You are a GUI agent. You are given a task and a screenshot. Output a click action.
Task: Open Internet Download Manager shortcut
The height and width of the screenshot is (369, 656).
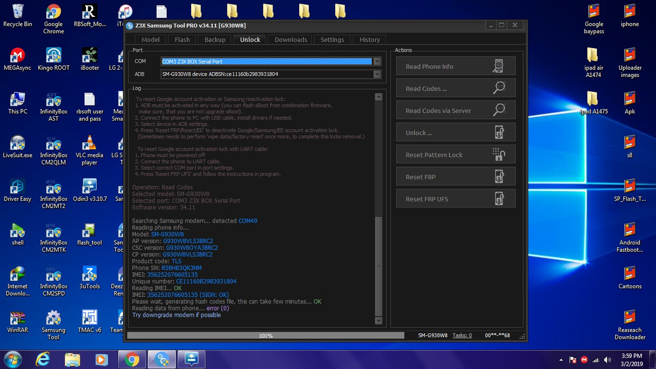17,281
